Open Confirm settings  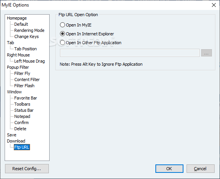tap(22, 123)
